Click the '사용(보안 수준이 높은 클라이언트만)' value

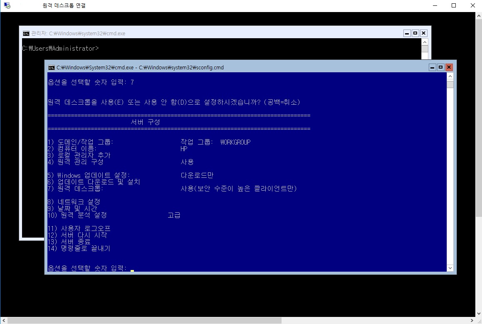coord(239,189)
